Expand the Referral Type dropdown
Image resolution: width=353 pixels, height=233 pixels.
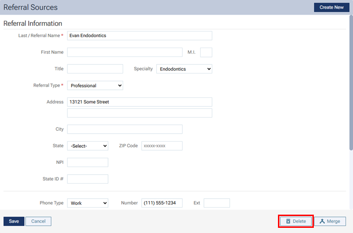tap(95, 86)
